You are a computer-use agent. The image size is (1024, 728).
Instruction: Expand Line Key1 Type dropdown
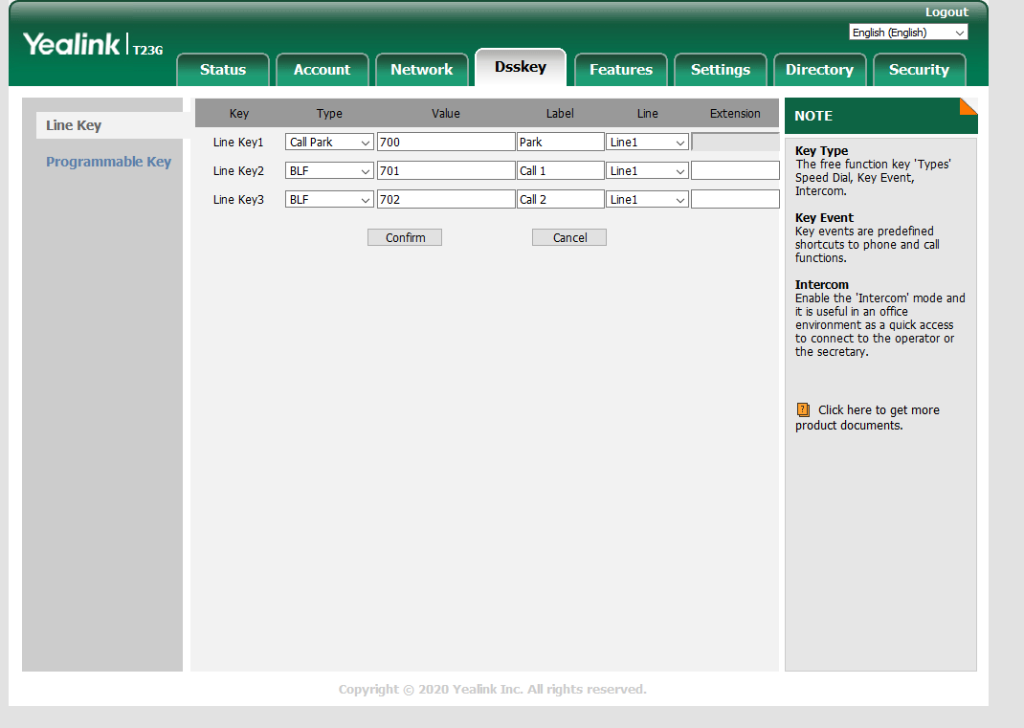329,143
